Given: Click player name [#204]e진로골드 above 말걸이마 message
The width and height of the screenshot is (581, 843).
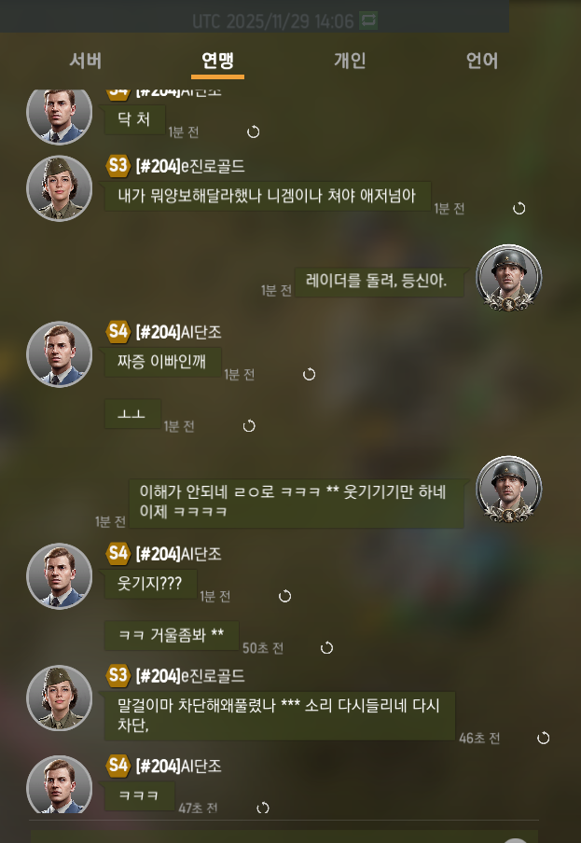Looking at the screenshot, I should pos(190,676).
